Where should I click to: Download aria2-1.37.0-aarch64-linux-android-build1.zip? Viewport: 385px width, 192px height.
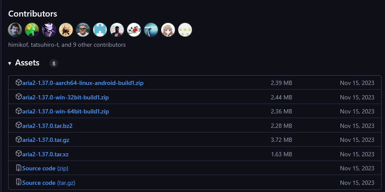(83, 83)
